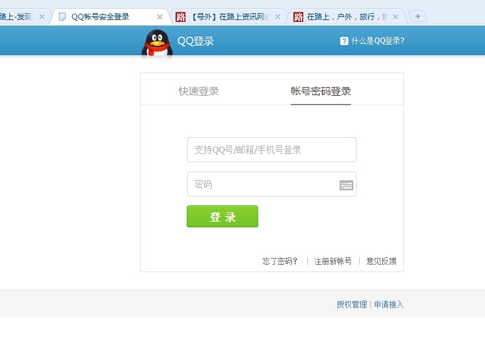Focus the QQ号/邮箱/手机号 account input field
The height and width of the screenshot is (345, 485).
click(x=272, y=150)
